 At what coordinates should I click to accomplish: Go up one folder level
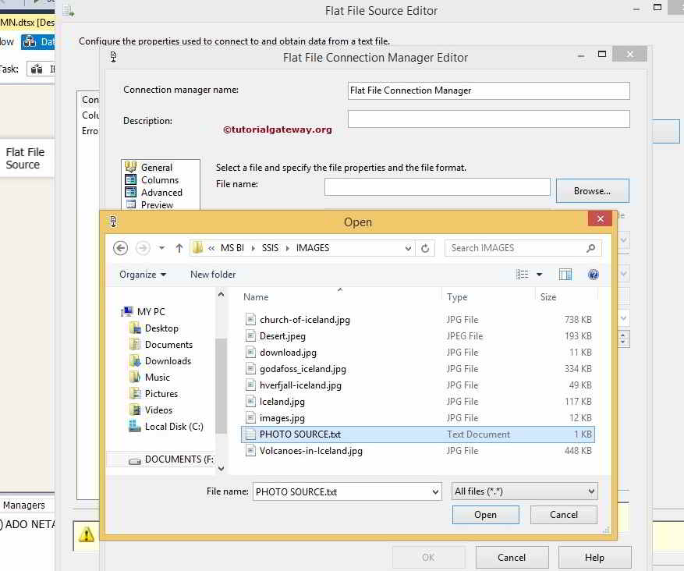[x=179, y=248]
